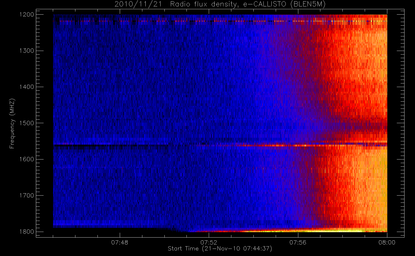The image size is (415, 256).
Task: Select the 'Frequency (MHz)' axis label
Action: click(12, 123)
